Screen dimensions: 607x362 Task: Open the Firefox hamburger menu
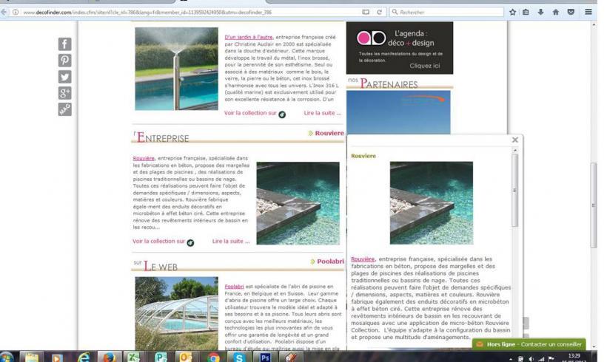pyautogui.click(x=588, y=12)
